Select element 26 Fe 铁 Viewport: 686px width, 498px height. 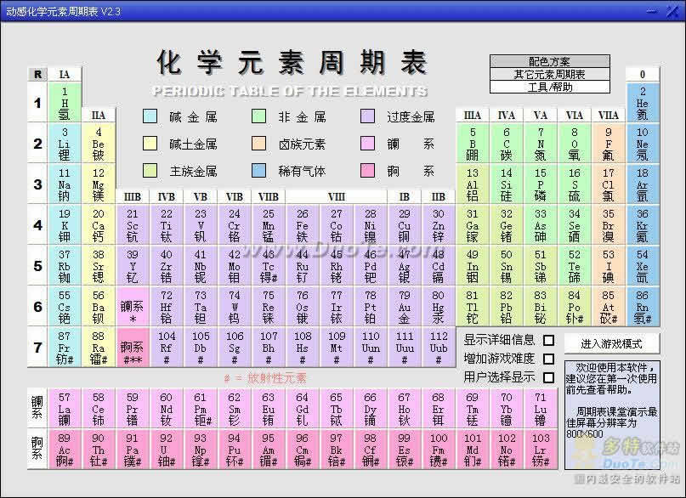(x=303, y=224)
